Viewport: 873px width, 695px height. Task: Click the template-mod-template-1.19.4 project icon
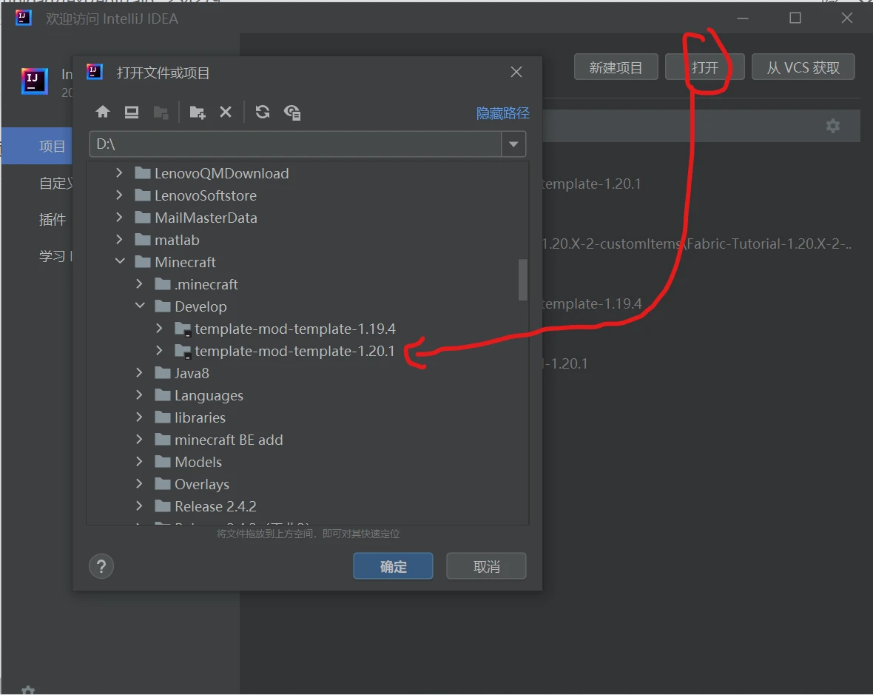click(x=183, y=329)
